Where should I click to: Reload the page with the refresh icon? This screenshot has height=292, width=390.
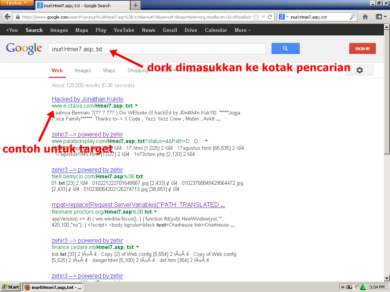270,17
